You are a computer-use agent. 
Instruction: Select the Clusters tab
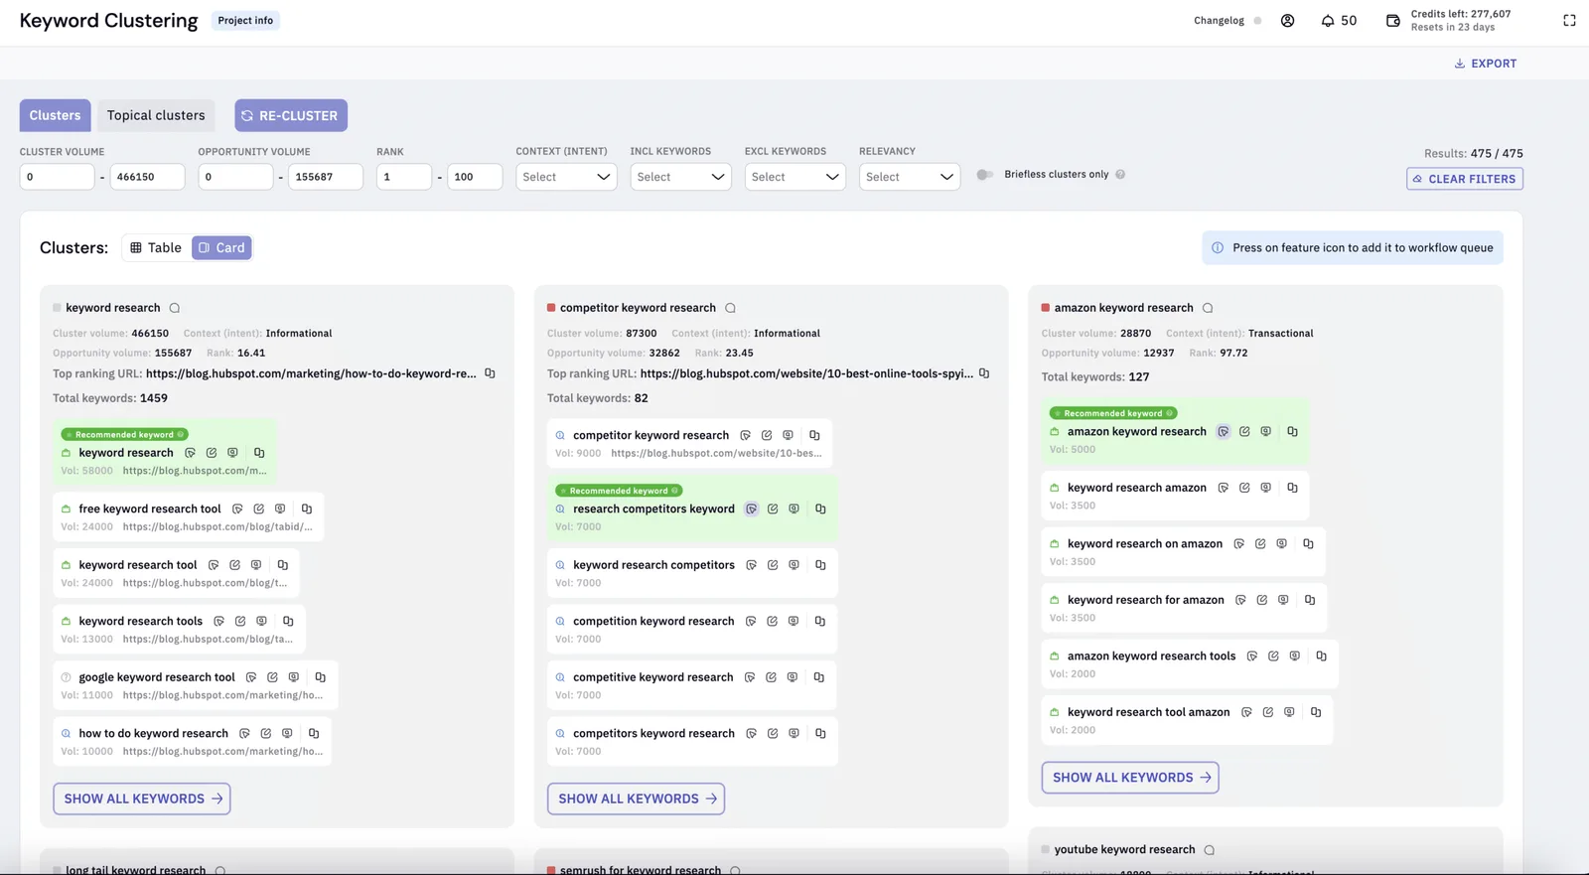click(x=55, y=115)
